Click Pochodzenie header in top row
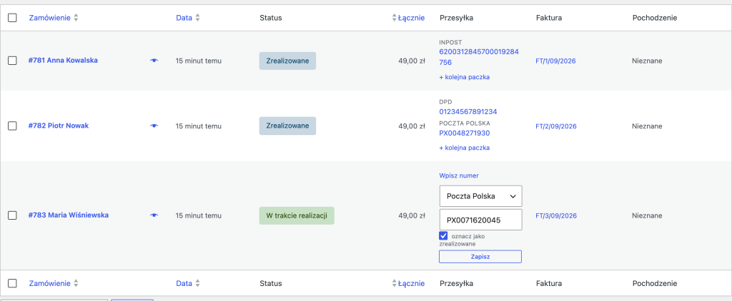This screenshot has height=301, width=732. coord(655,18)
